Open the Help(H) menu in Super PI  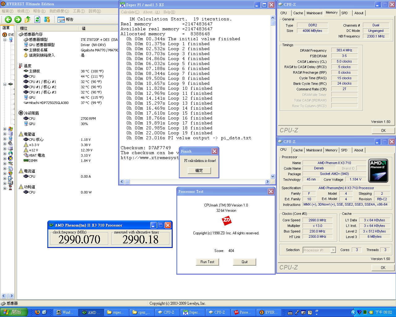(x=169, y=12)
